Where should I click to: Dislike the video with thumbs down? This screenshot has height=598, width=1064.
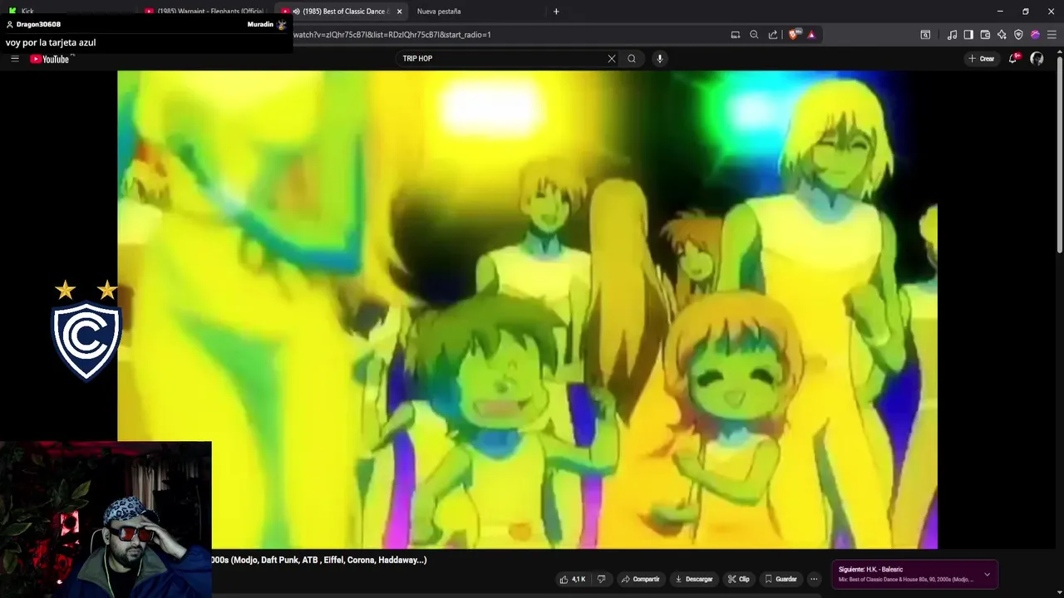[601, 579]
